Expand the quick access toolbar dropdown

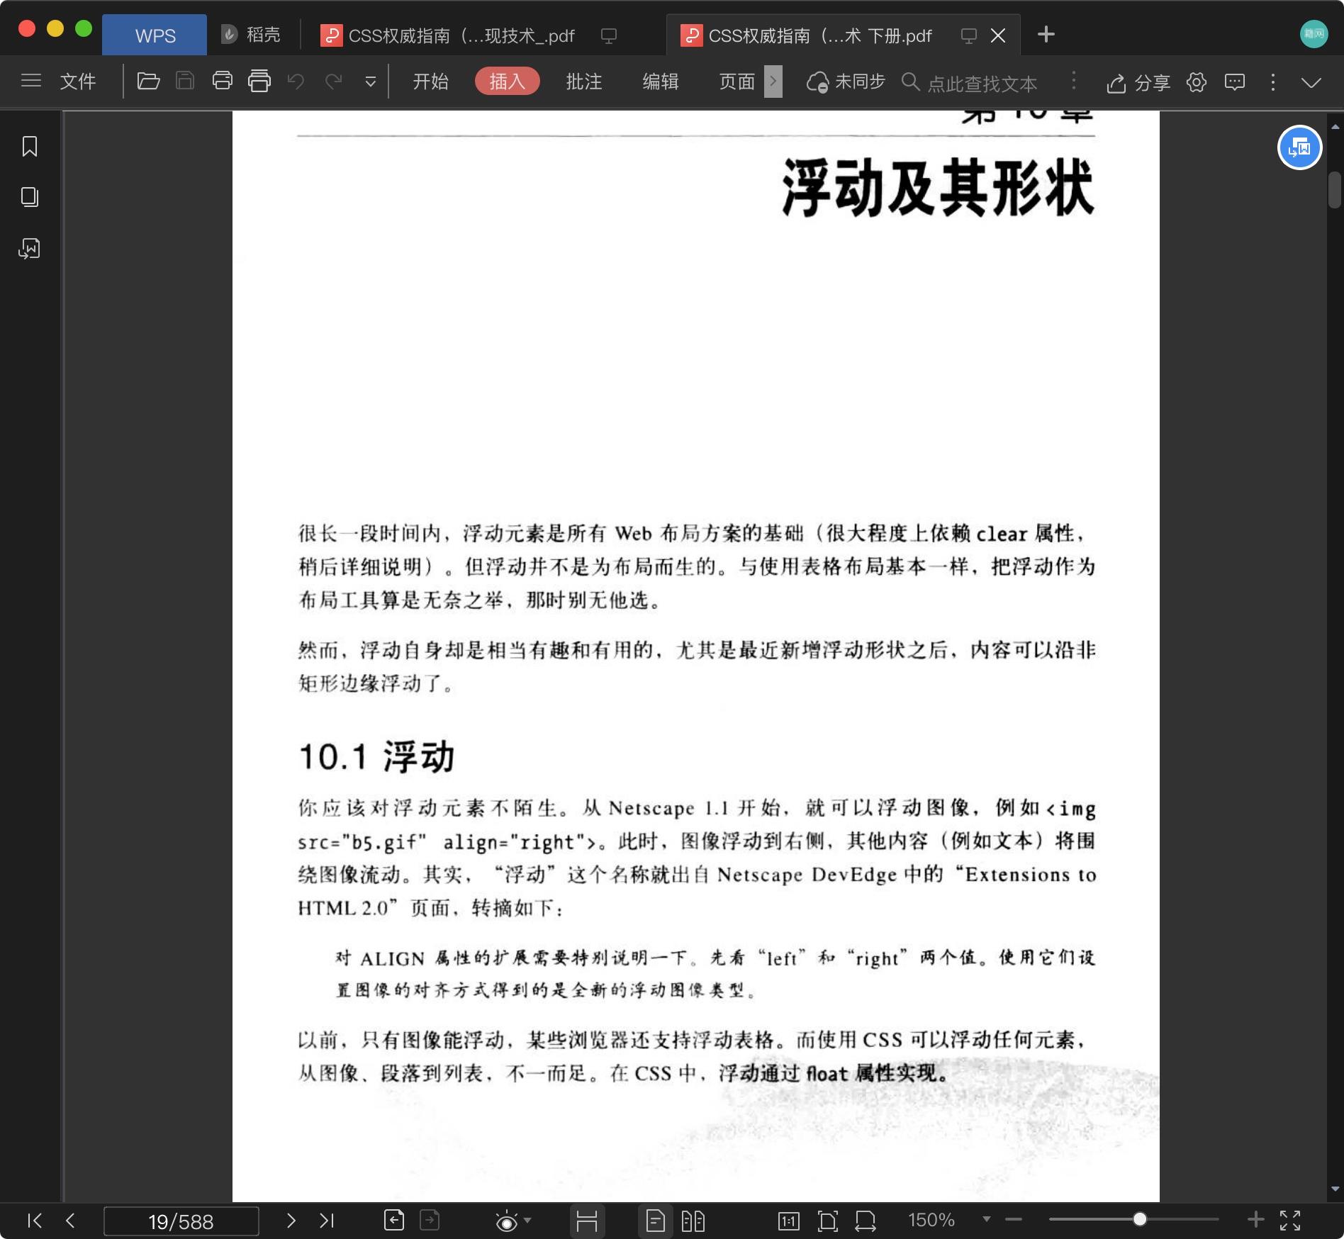[370, 82]
